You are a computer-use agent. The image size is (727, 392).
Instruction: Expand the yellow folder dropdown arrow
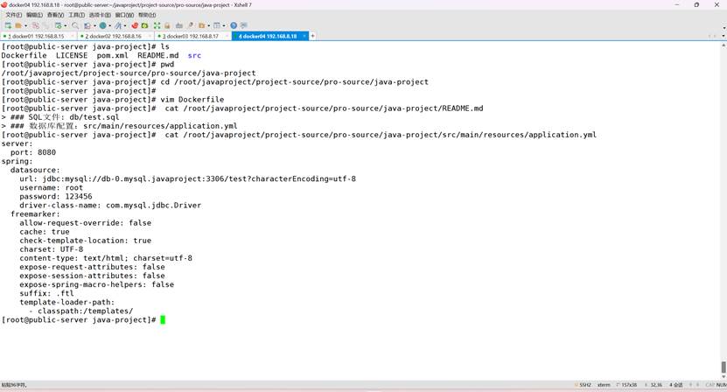[x=208, y=25]
